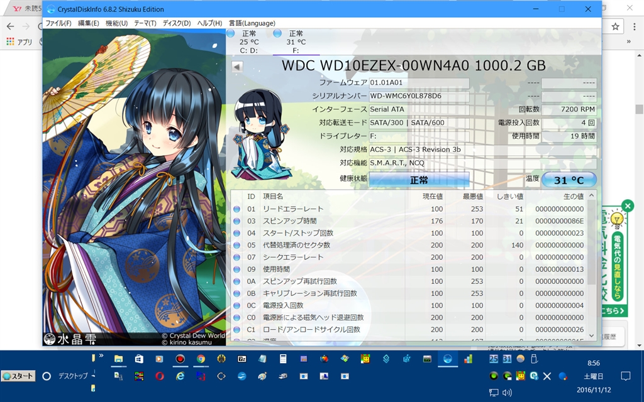
Task: Click status icon of 電源断による磁気ヘッド退避回数 row
Action: (236, 317)
